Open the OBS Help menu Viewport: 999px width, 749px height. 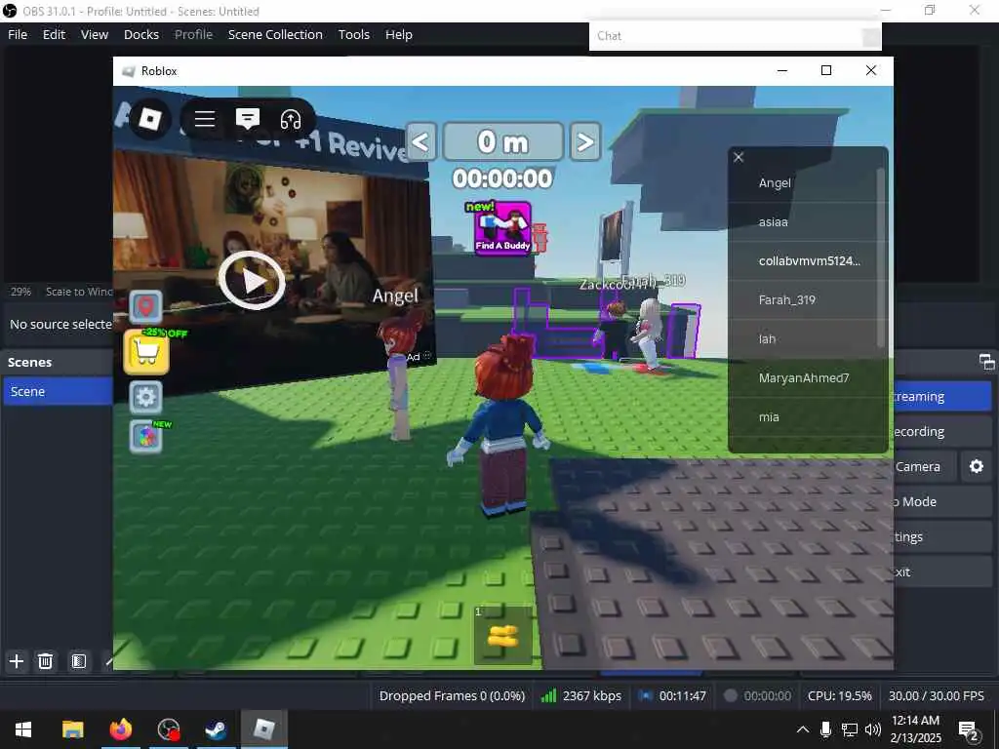click(x=399, y=34)
